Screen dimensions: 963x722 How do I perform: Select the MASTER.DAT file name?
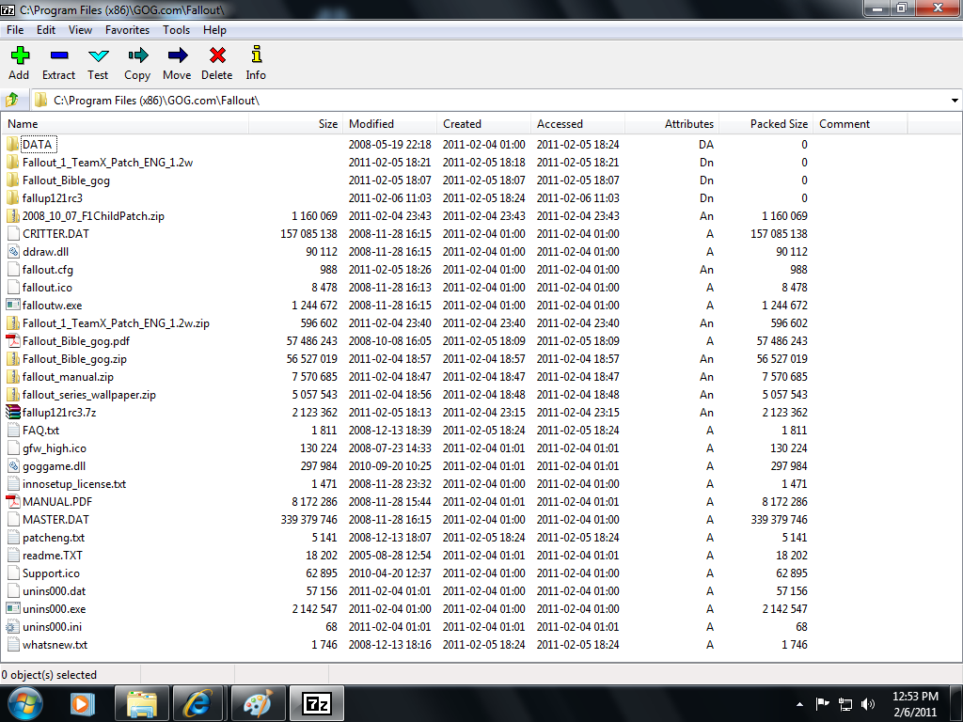[x=55, y=519]
